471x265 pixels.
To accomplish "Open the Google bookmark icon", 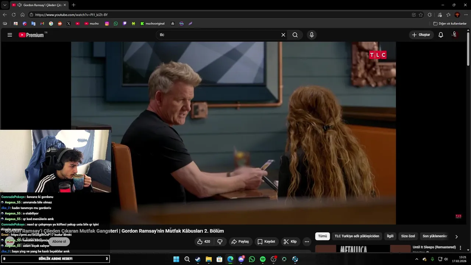I will coord(51,24).
